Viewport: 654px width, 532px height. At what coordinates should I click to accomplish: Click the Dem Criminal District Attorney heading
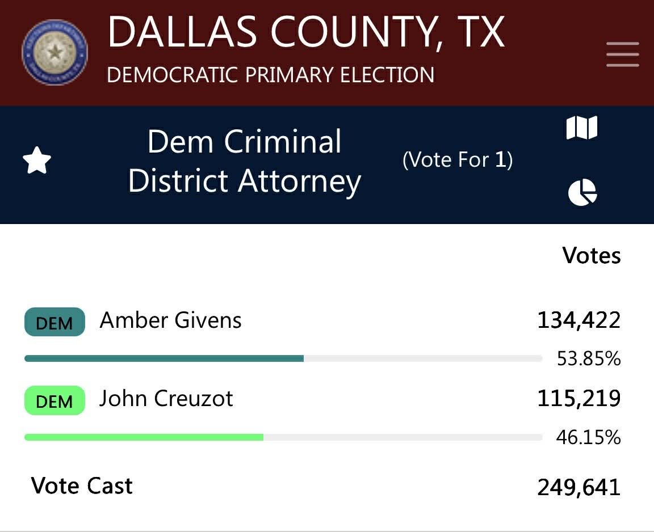[x=244, y=161]
